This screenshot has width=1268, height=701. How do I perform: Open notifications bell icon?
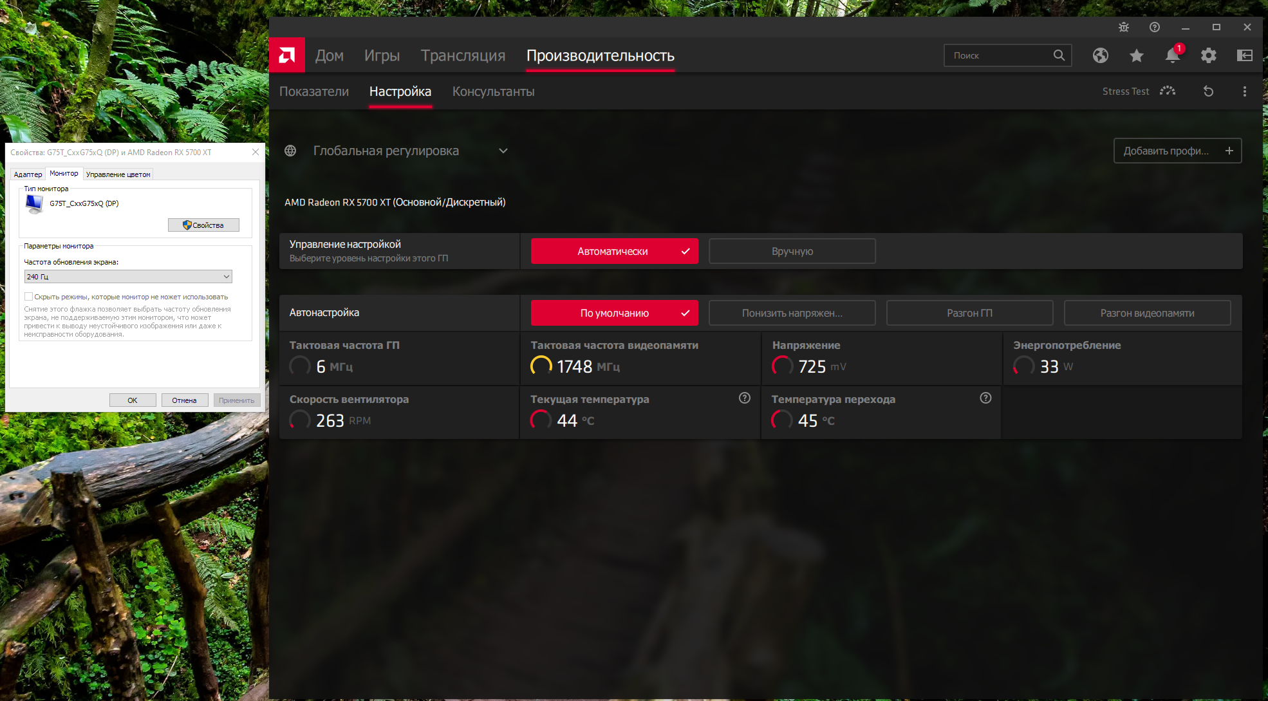1172,55
